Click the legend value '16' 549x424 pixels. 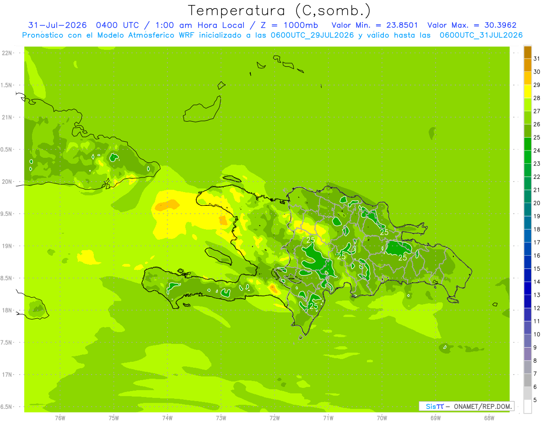(537, 256)
